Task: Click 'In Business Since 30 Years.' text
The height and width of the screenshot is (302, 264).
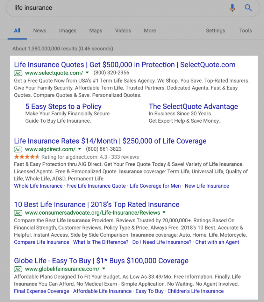Action: [180, 114]
